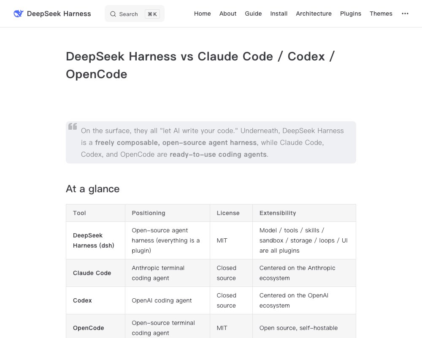This screenshot has height=338, width=422.
Task: Select the 'ready-to-use coding agents' text
Action: 218,155
